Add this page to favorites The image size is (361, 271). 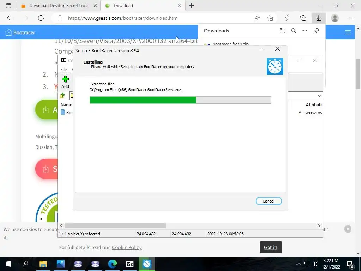tap(270, 18)
